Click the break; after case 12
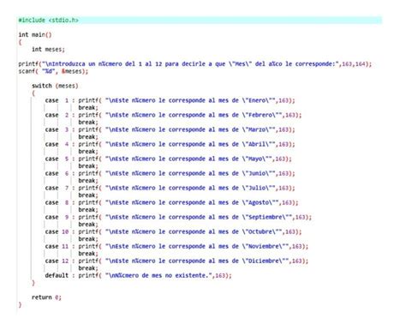This screenshot has height=330, width=406. pos(88,268)
